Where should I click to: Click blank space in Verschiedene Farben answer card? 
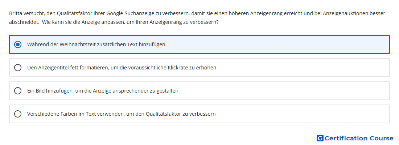pos(303,114)
